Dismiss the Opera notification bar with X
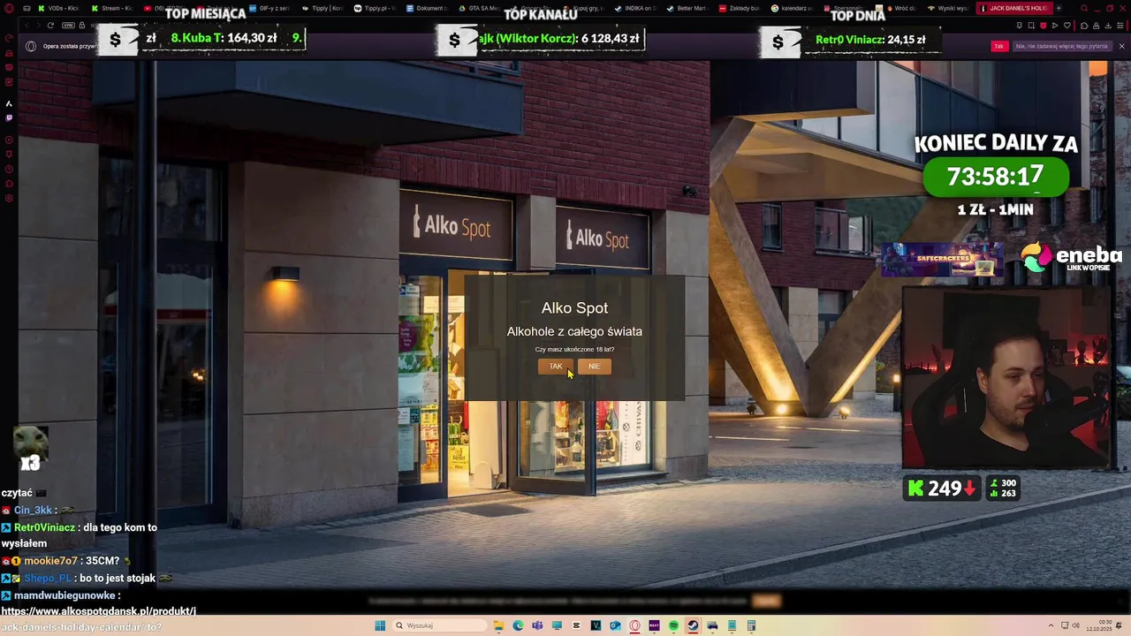1131x636 pixels. coord(1122,46)
